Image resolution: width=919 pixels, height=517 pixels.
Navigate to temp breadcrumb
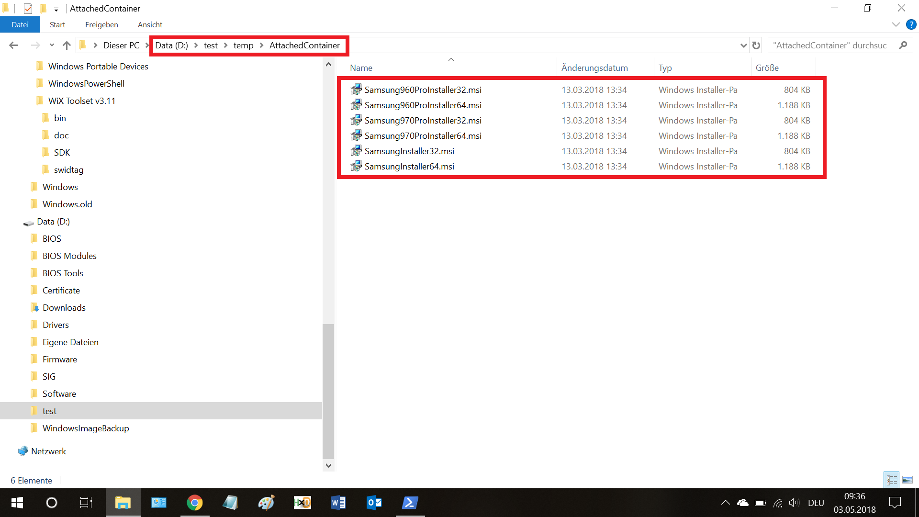pyautogui.click(x=243, y=45)
